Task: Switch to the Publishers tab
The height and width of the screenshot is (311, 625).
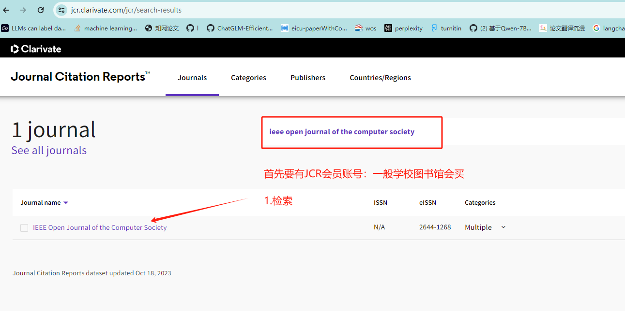Action: pyautogui.click(x=308, y=78)
